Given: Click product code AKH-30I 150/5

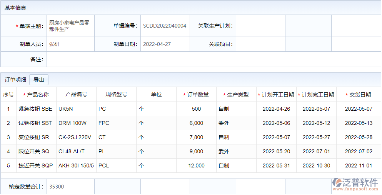Looking at the screenshot, I should point(76,166).
